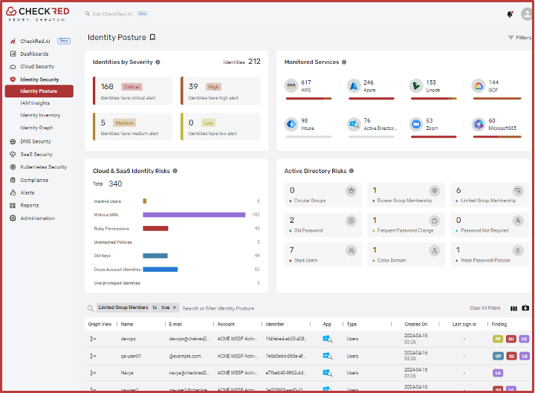
Task: Click the AWS service icon
Action: (x=291, y=86)
